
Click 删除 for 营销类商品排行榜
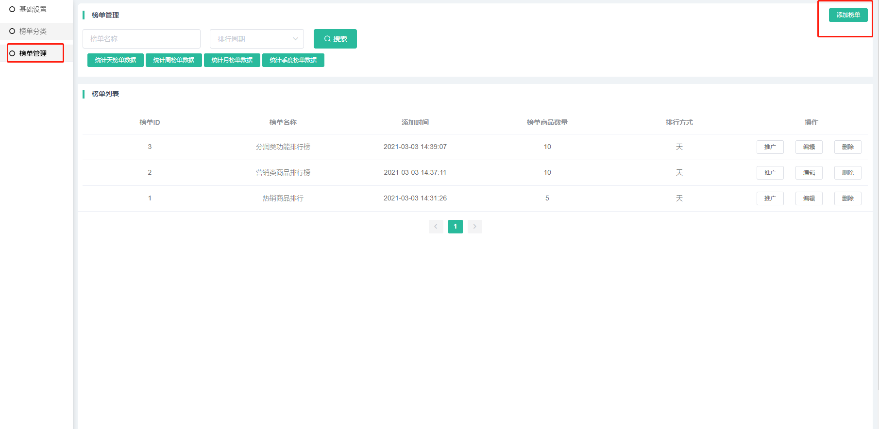tap(848, 173)
